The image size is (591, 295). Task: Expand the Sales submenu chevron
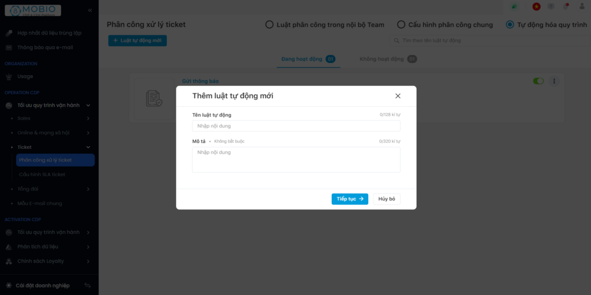pos(88,118)
